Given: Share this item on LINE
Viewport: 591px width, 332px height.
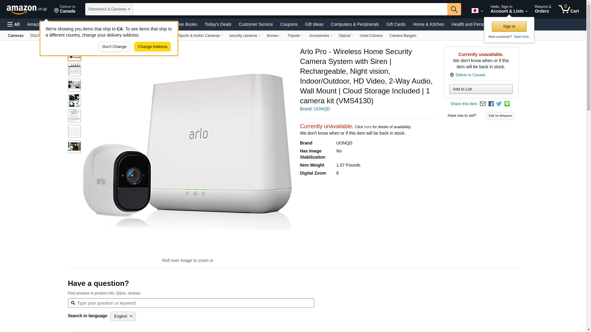Looking at the screenshot, I should point(507,104).
